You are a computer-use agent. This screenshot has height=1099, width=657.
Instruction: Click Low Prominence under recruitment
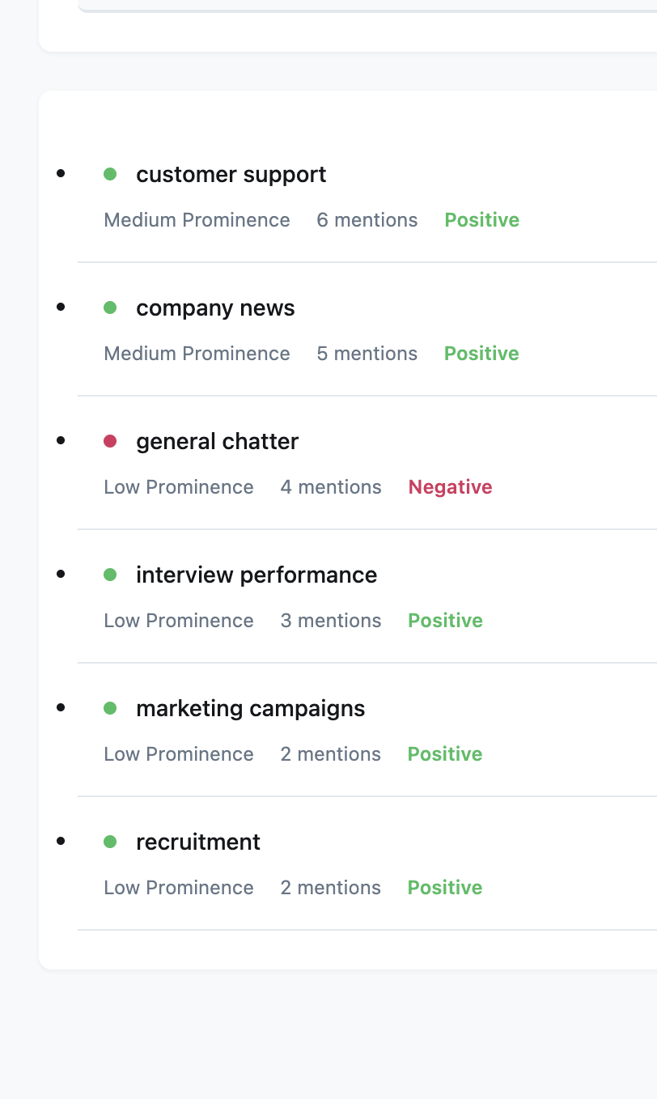click(x=179, y=888)
